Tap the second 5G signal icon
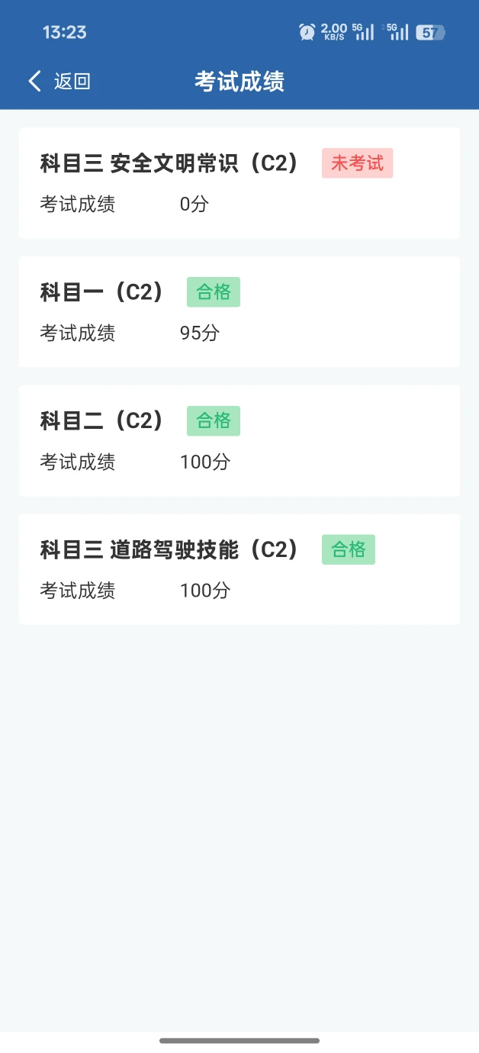This screenshot has height=1053, width=479. pyautogui.click(x=397, y=31)
